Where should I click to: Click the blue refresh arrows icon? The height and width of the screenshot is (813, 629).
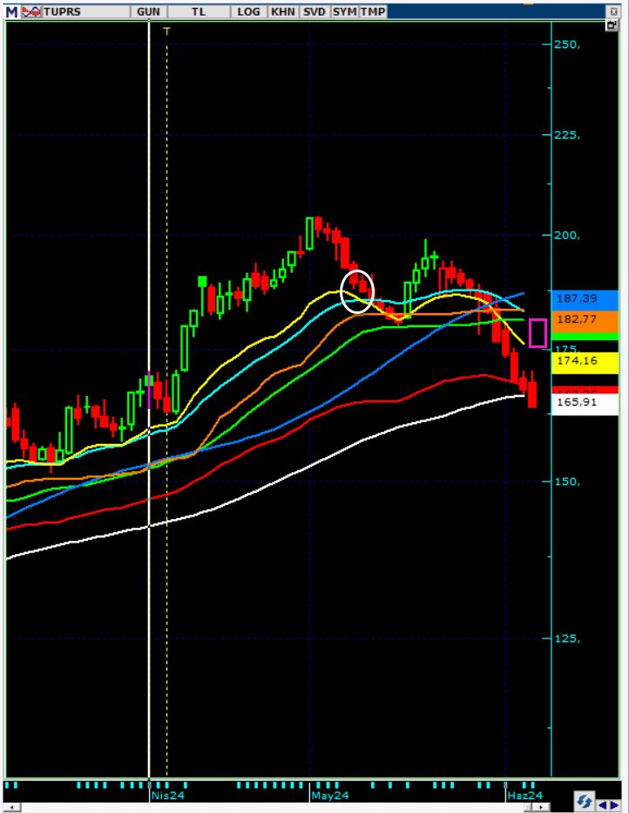585,801
